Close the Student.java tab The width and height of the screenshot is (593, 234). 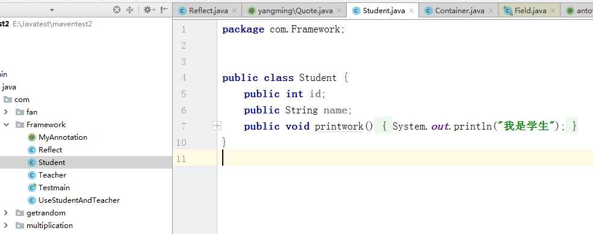point(411,11)
